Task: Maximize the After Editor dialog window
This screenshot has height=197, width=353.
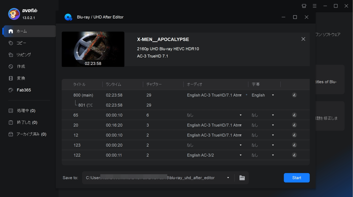Action: pyautogui.click(x=295, y=17)
